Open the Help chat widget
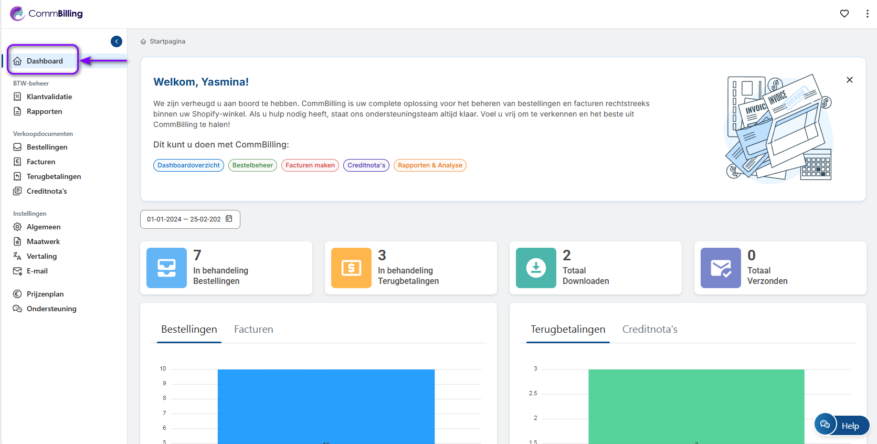The image size is (877, 444). tap(842, 425)
